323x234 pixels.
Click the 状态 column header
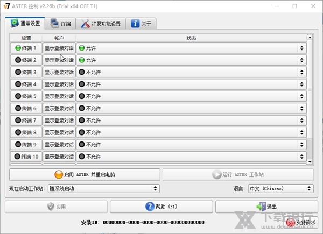click(x=191, y=38)
